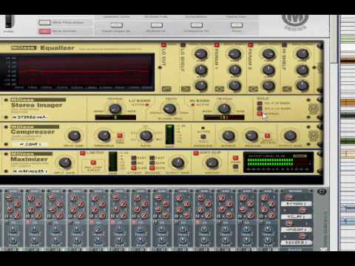This screenshot has width=355, height=266.
Task: Select Normal solo mode on Stereo Imager
Action: 260,114
